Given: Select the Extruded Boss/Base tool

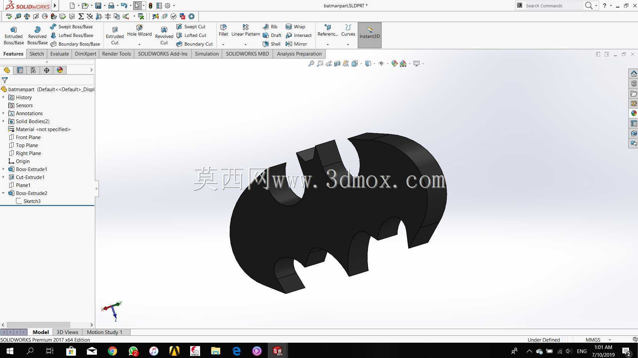Looking at the screenshot, I should [14, 35].
